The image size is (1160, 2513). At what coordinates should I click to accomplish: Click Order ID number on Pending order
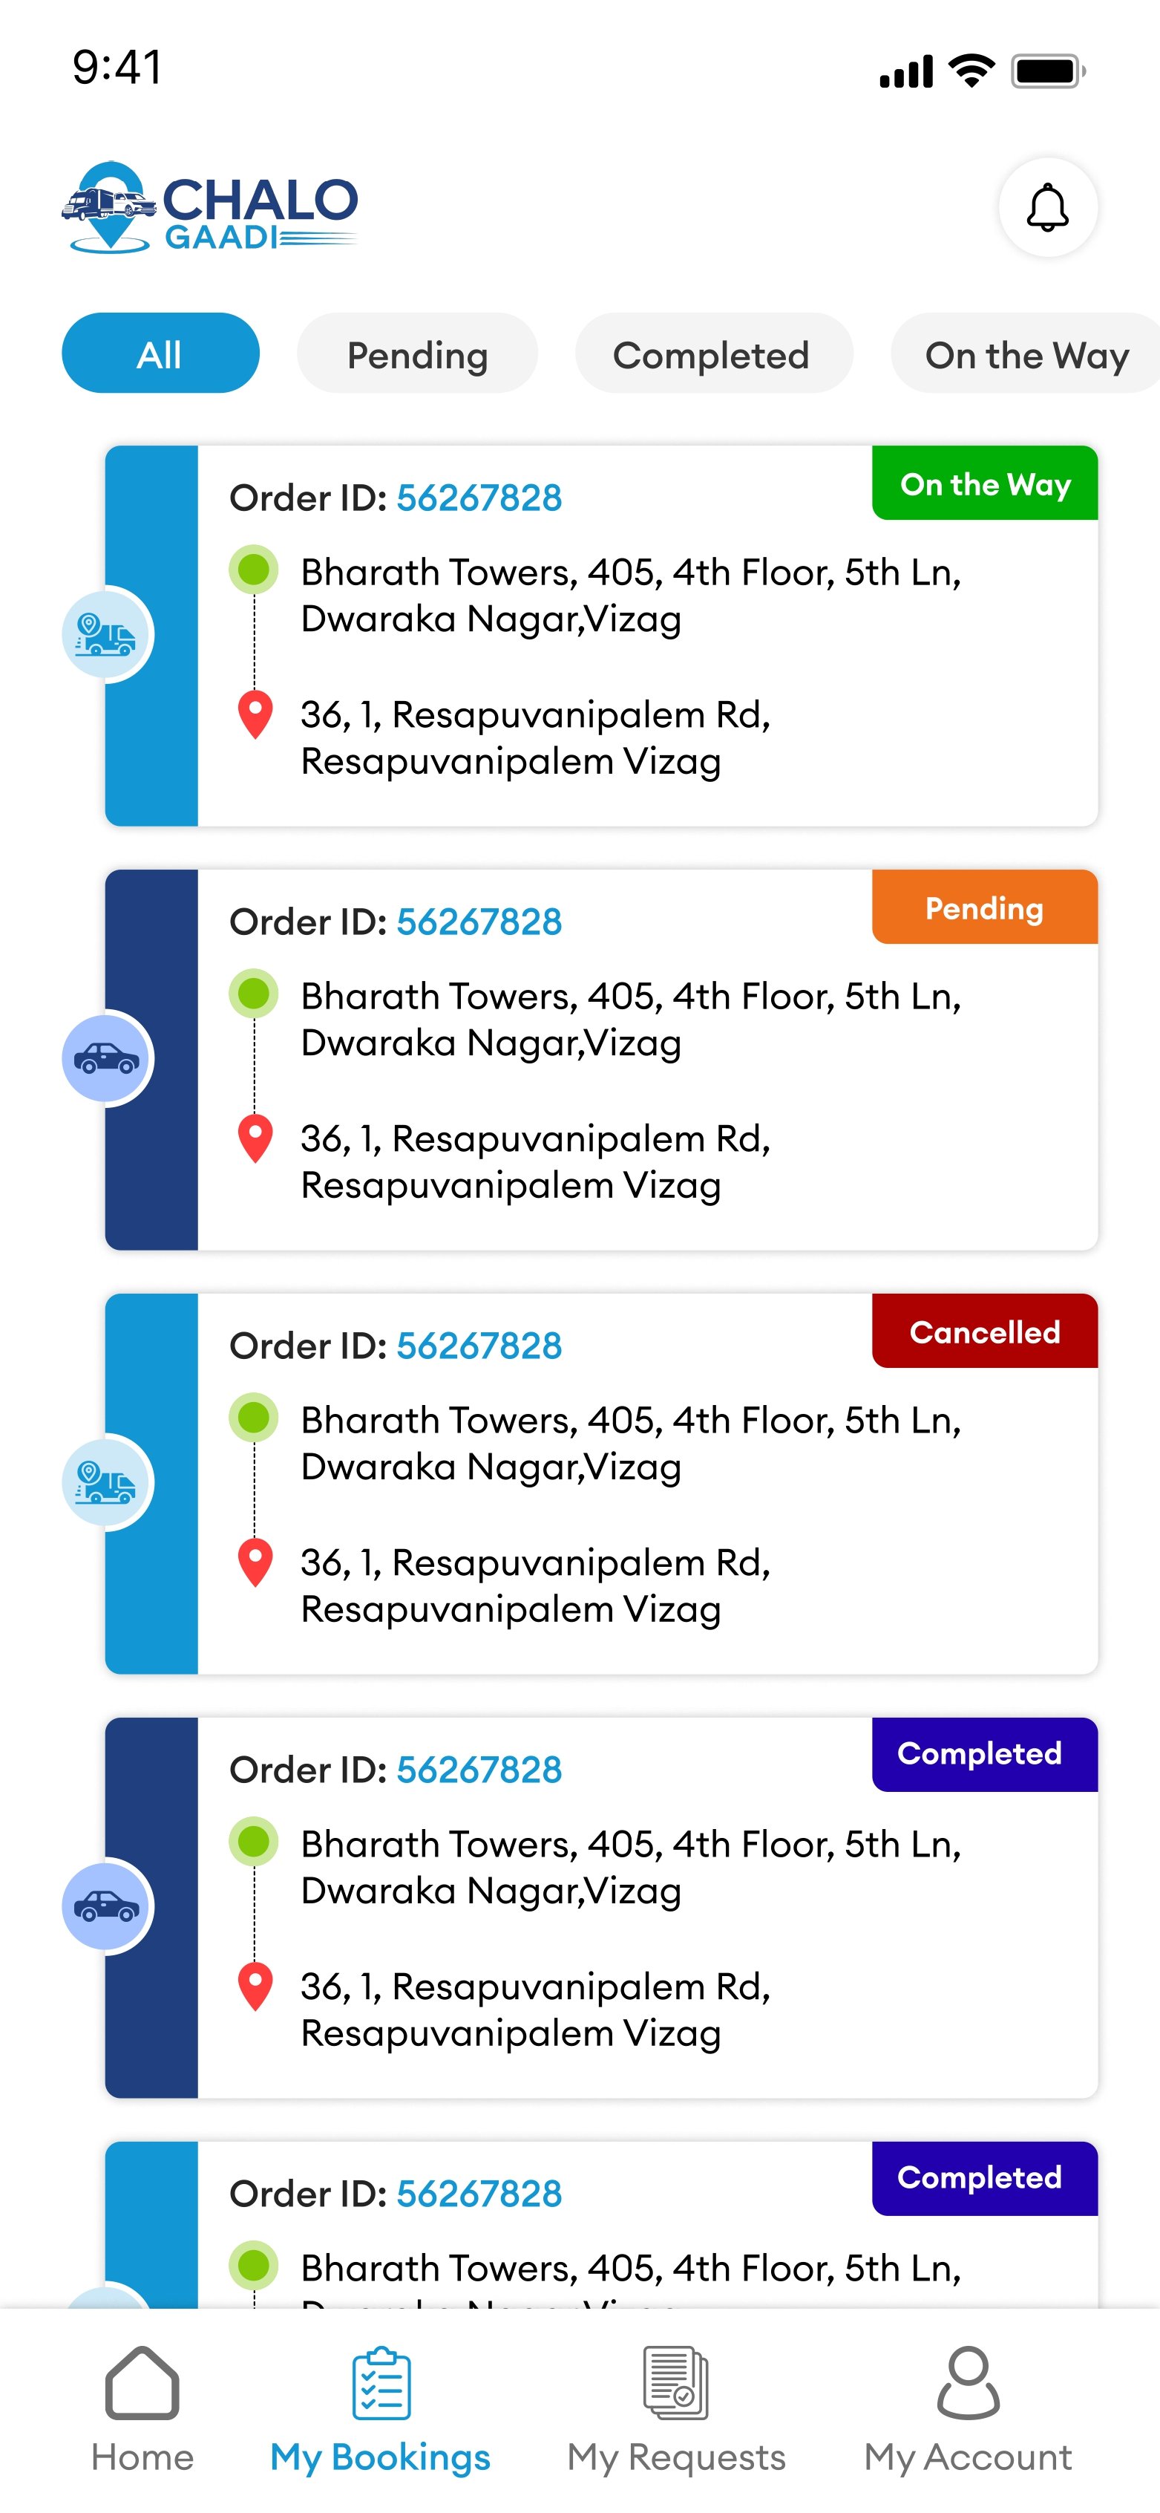click(479, 922)
